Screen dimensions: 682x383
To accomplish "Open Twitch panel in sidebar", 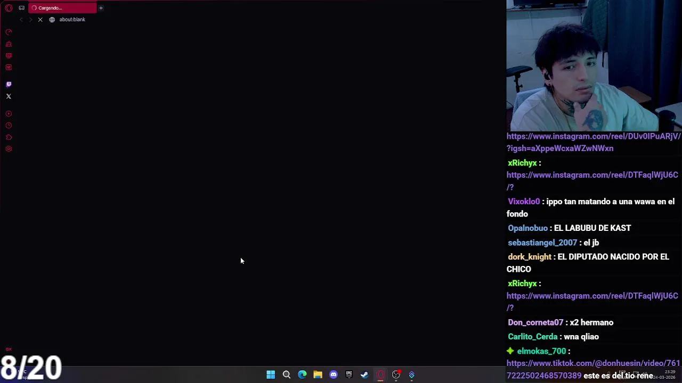I will pos(9,85).
